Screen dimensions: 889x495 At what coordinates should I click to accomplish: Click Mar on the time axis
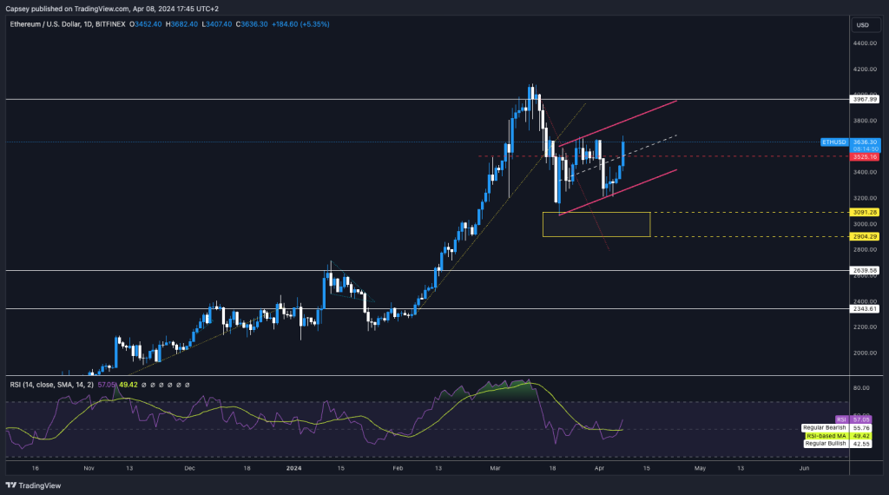495,468
